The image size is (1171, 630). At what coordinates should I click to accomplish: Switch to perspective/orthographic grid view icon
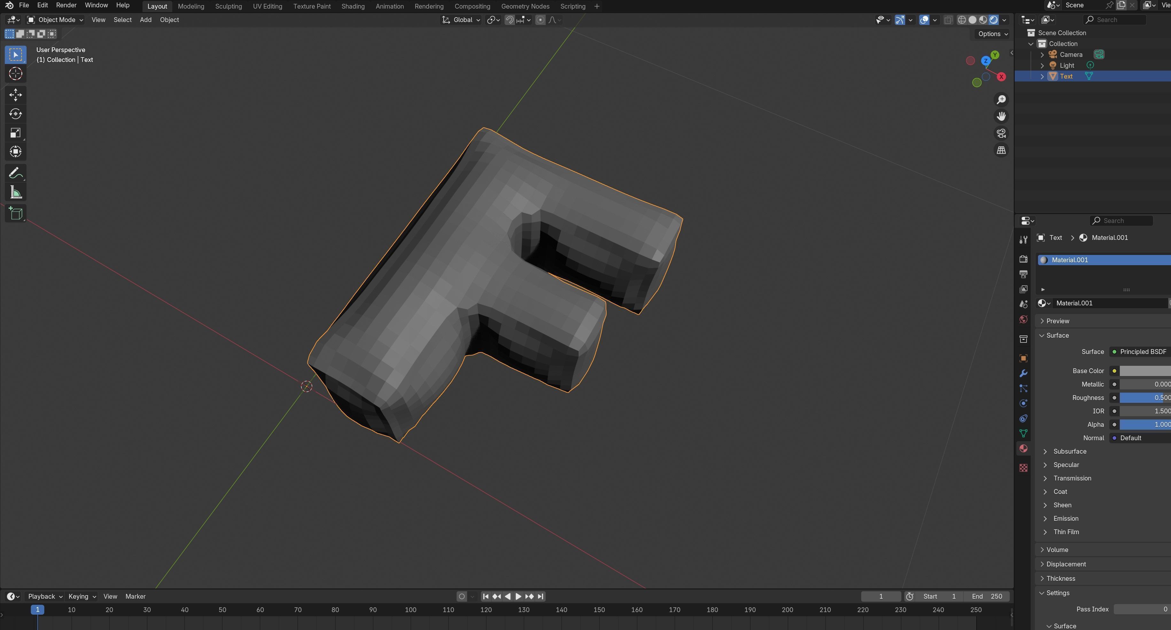1001,150
